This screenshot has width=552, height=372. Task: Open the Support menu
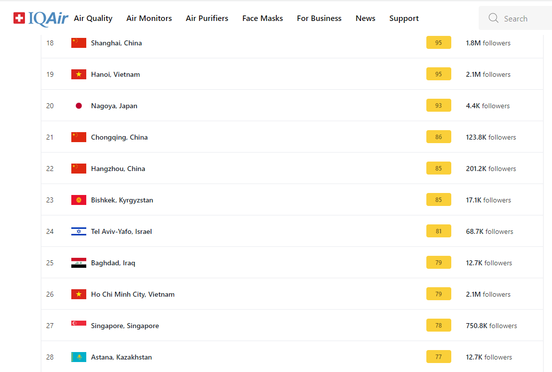[404, 18]
